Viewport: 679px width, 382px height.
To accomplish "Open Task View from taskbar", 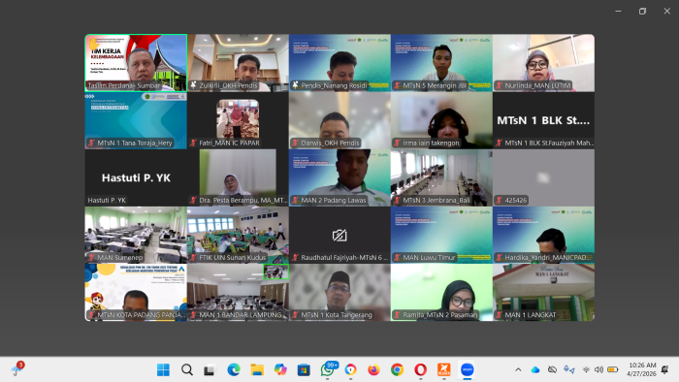I will point(210,370).
